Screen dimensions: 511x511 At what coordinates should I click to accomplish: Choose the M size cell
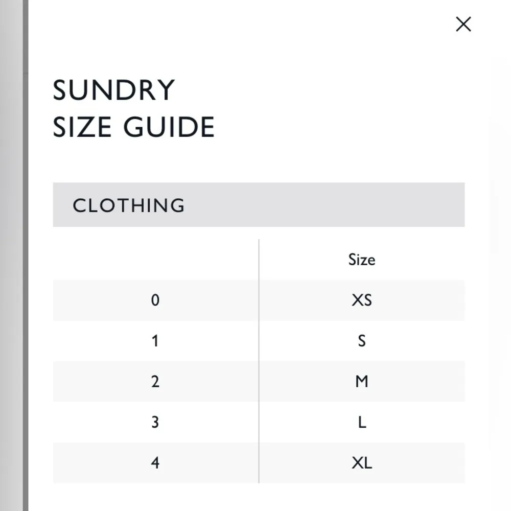click(362, 381)
